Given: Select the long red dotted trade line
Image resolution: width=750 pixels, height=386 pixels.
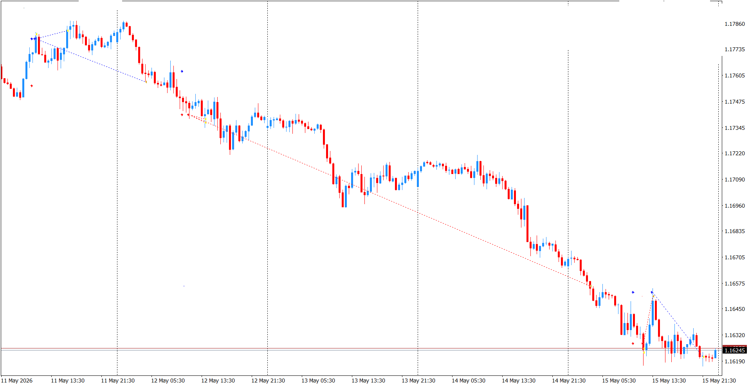Looking at the screenshot, I should point(389,201).
